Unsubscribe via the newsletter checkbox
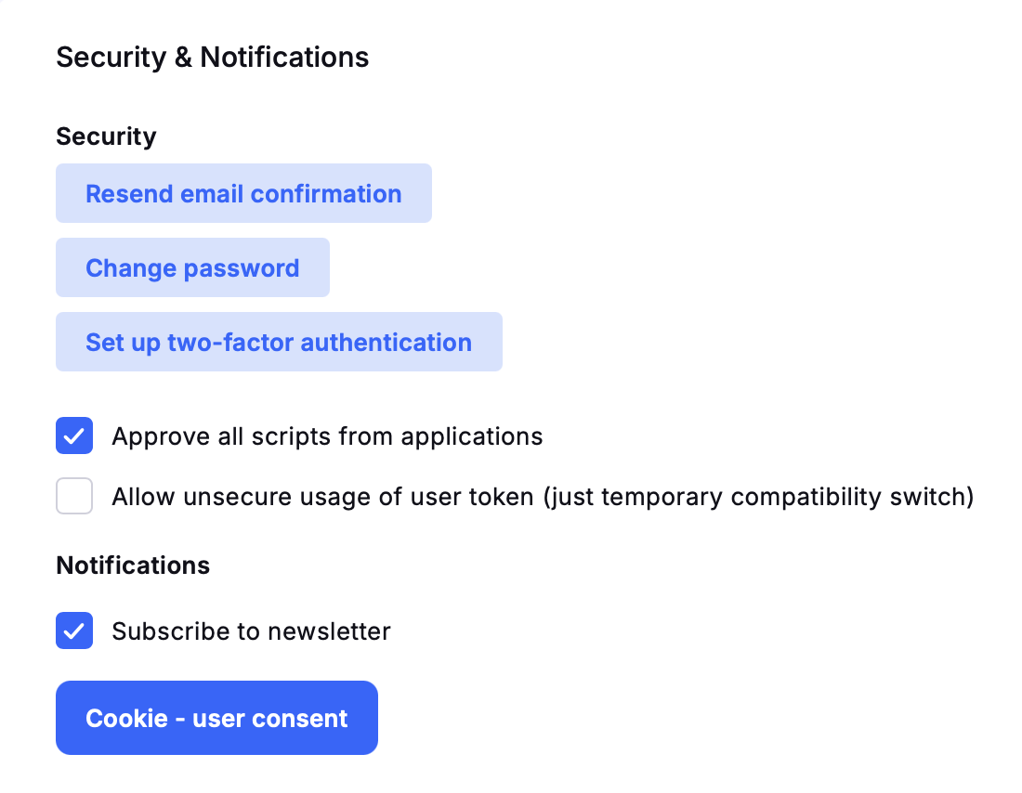Image resolution: width=1022 pixels, height=793 pixels. point(74,630)
